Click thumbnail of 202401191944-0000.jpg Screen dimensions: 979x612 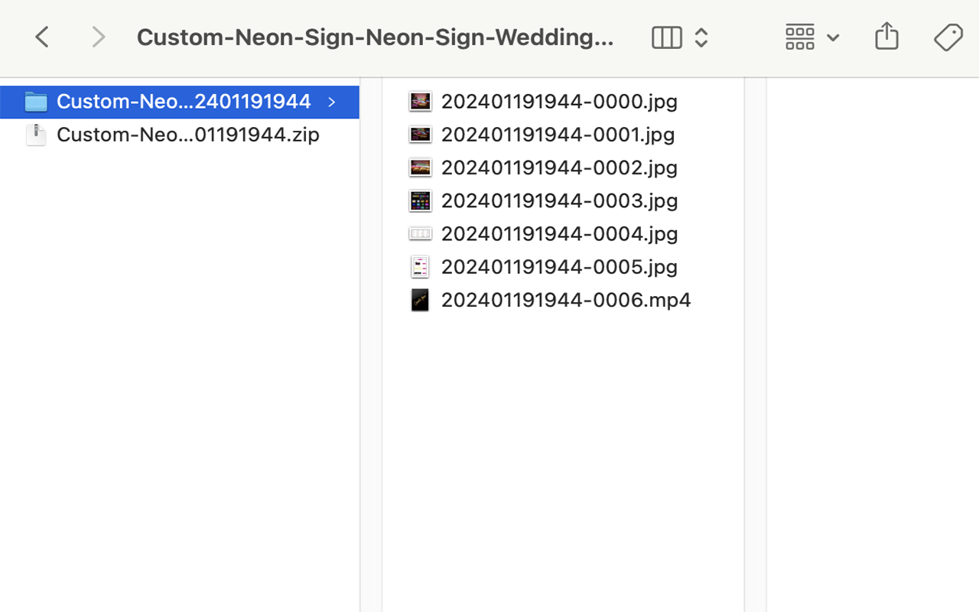420,101
